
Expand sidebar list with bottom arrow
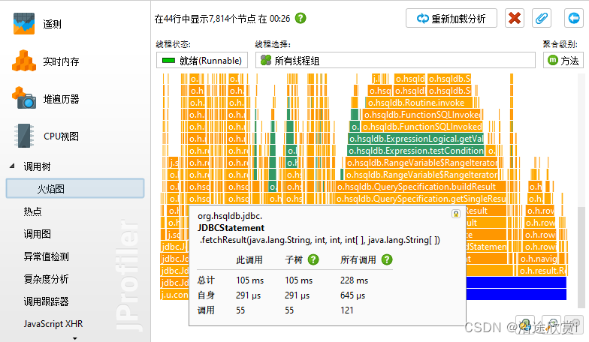pyautogui.click(x=75, y=338)
